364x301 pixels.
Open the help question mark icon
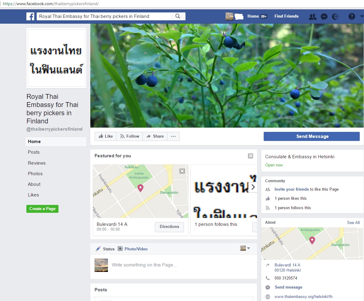tap(352, 17)
